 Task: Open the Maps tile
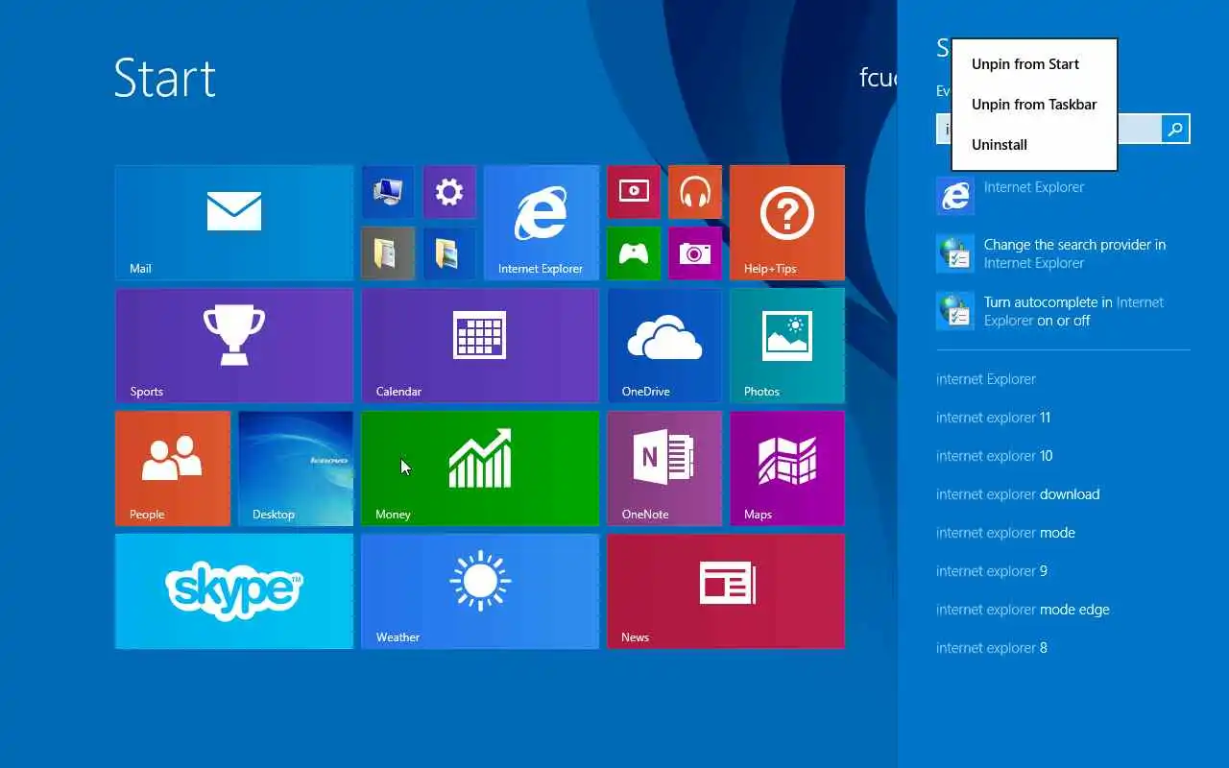tap(787, 468)
